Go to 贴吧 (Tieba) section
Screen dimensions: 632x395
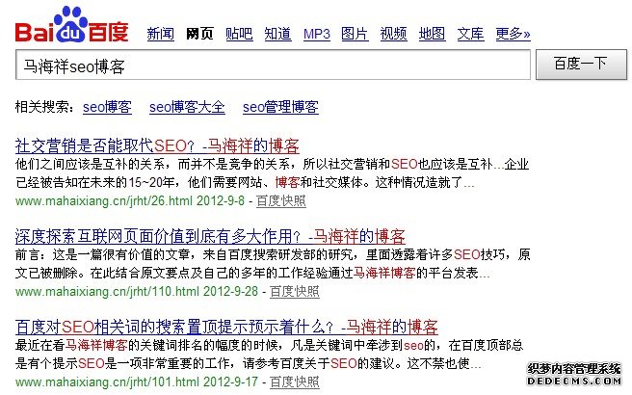239,35
